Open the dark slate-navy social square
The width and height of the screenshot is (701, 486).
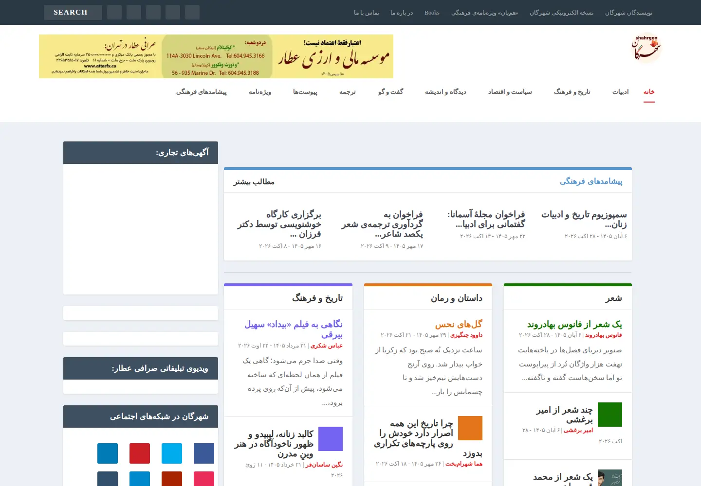pyautogui.click(x=108, y=479)
